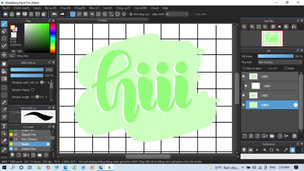Enable the grid crosshatch snap guide

click(85, 14)
